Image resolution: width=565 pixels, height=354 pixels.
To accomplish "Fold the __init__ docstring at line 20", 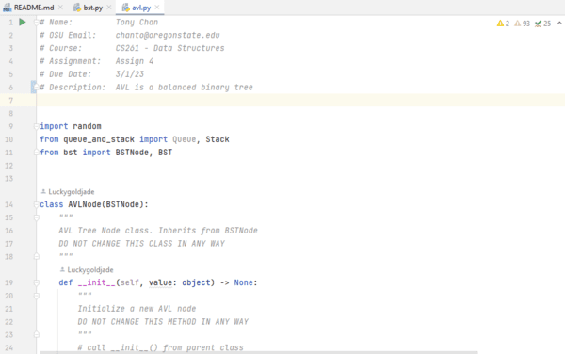I will (36, 296).
